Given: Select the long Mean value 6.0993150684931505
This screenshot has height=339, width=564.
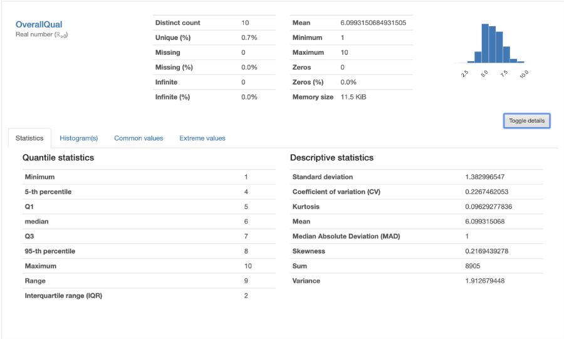Looking at the screenshot, I should (373, 23).
